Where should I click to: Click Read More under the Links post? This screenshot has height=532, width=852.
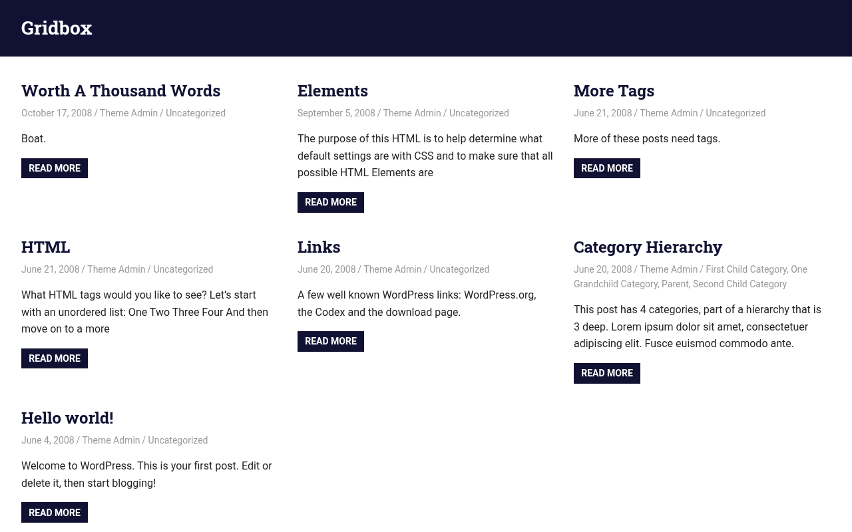(x=331, y=341)
